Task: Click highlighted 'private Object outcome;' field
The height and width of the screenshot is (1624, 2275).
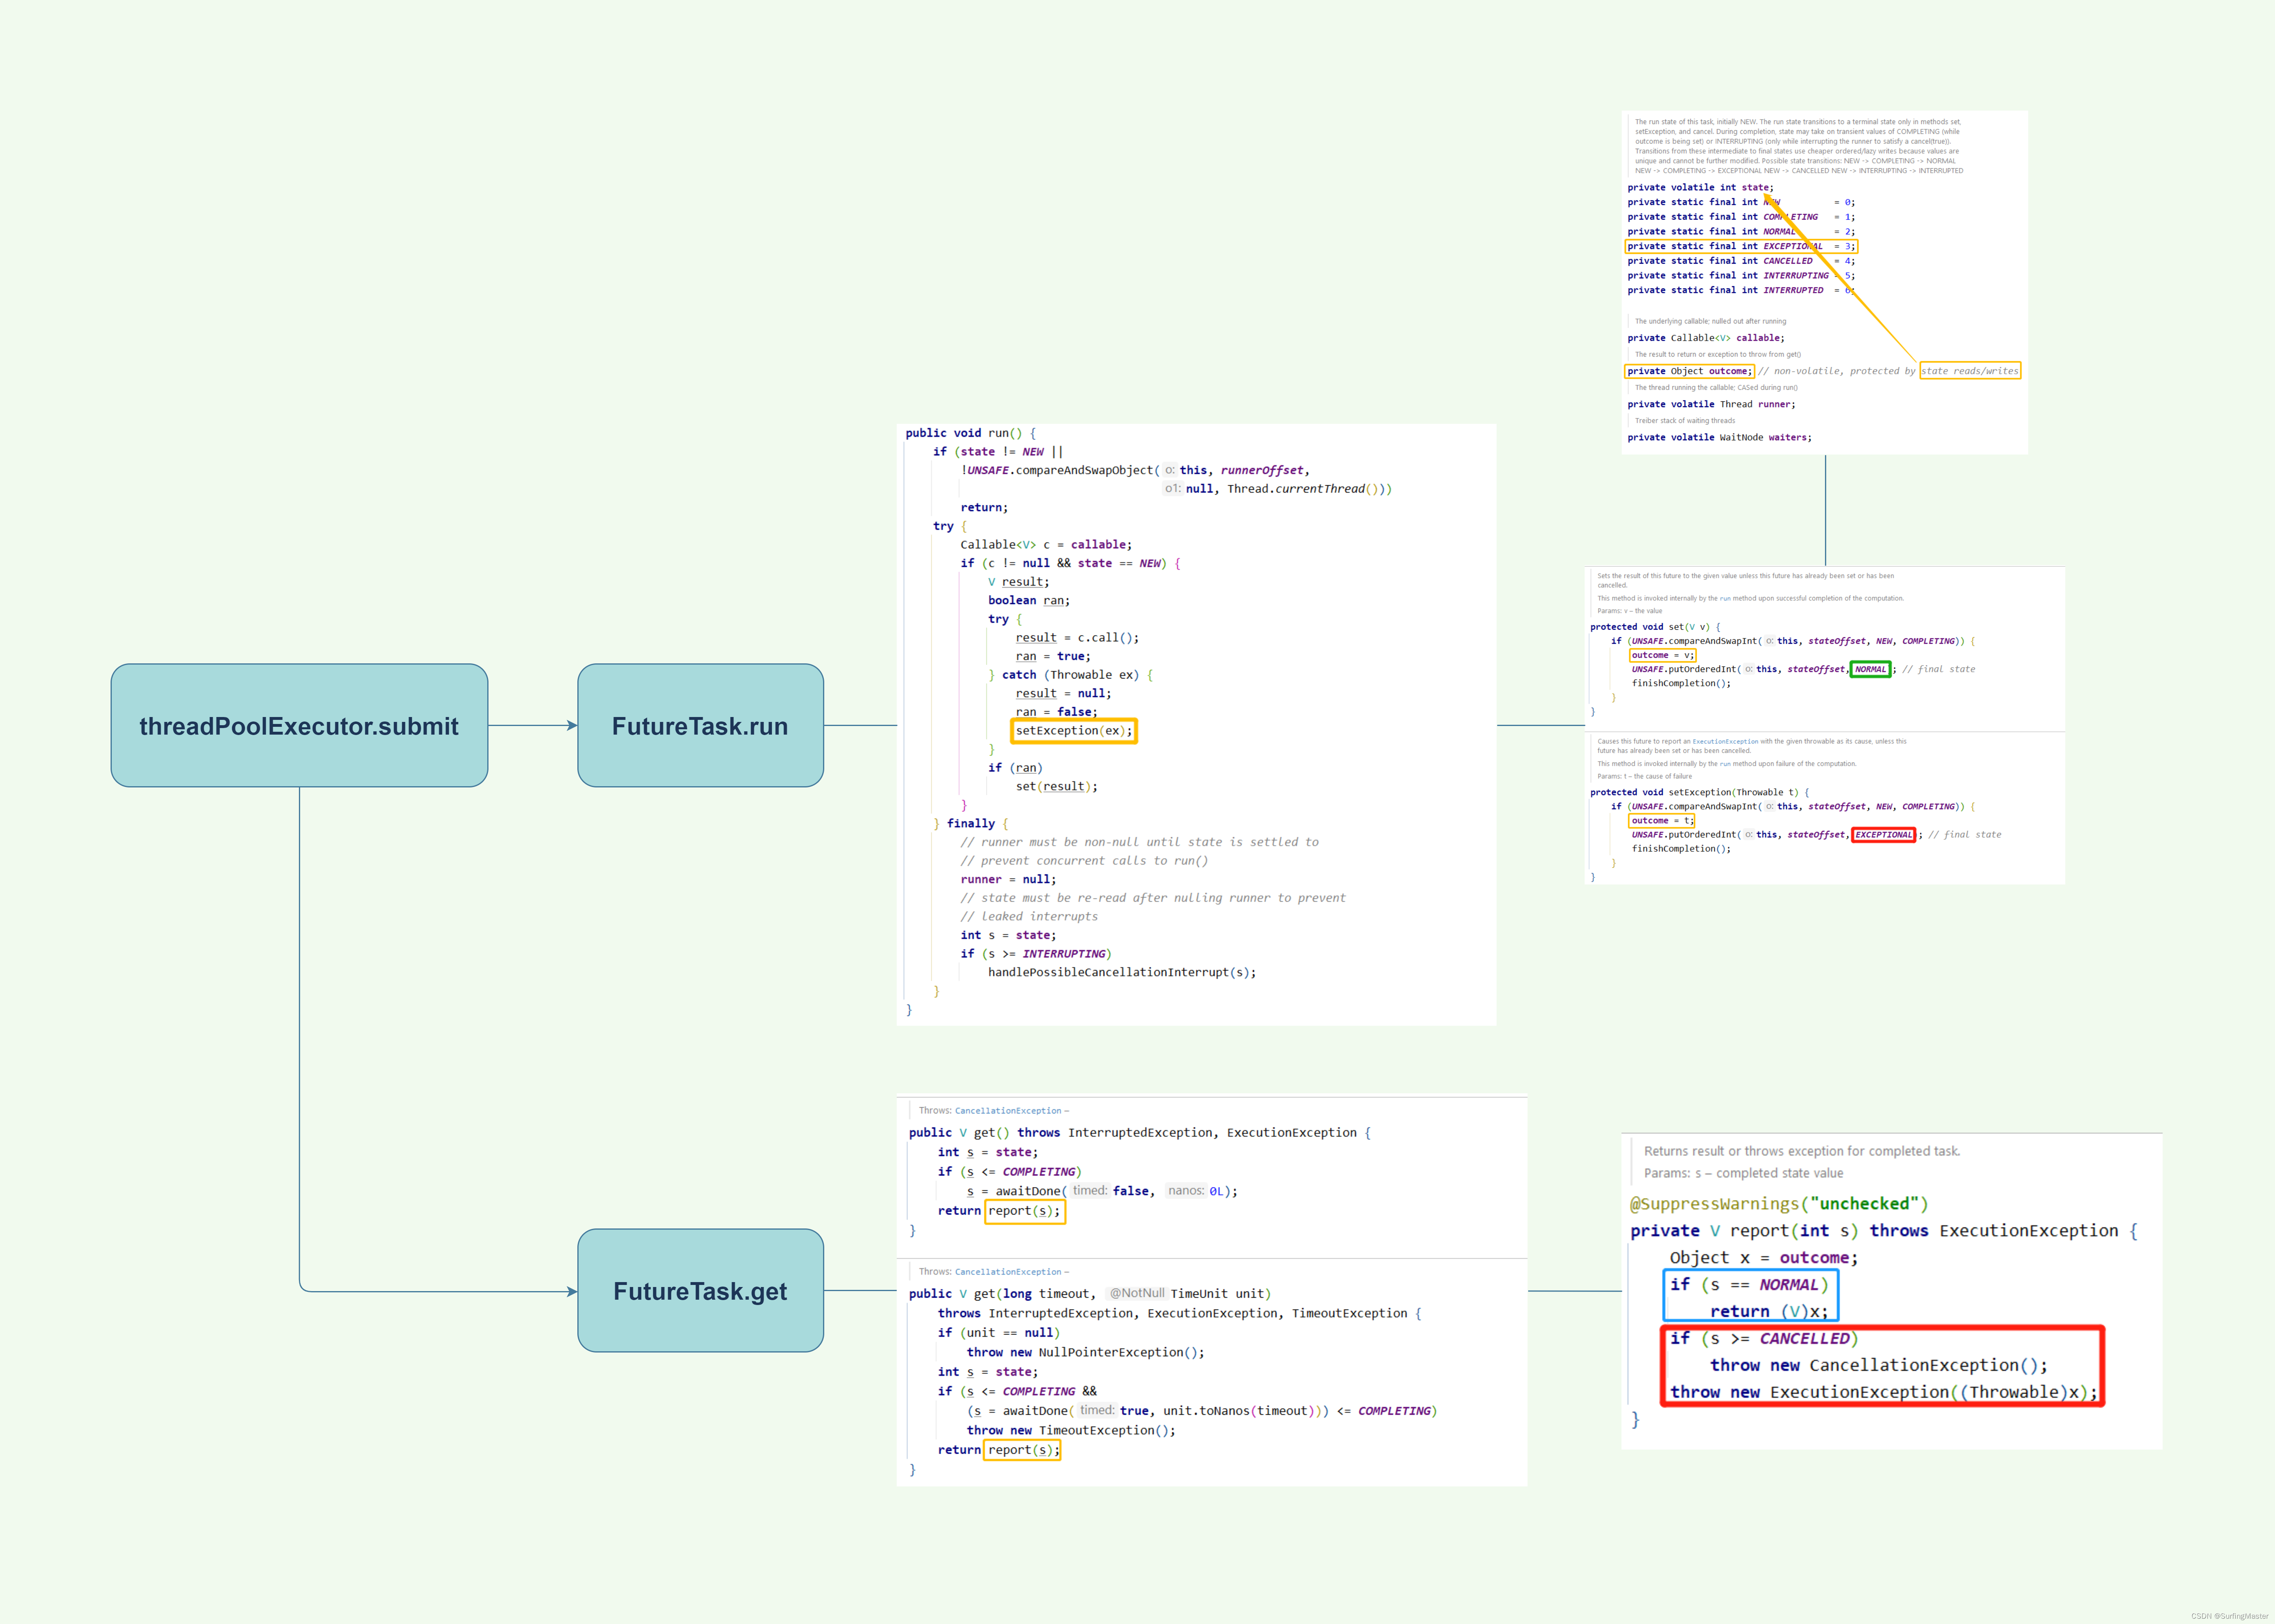Action: (1689, 371)
